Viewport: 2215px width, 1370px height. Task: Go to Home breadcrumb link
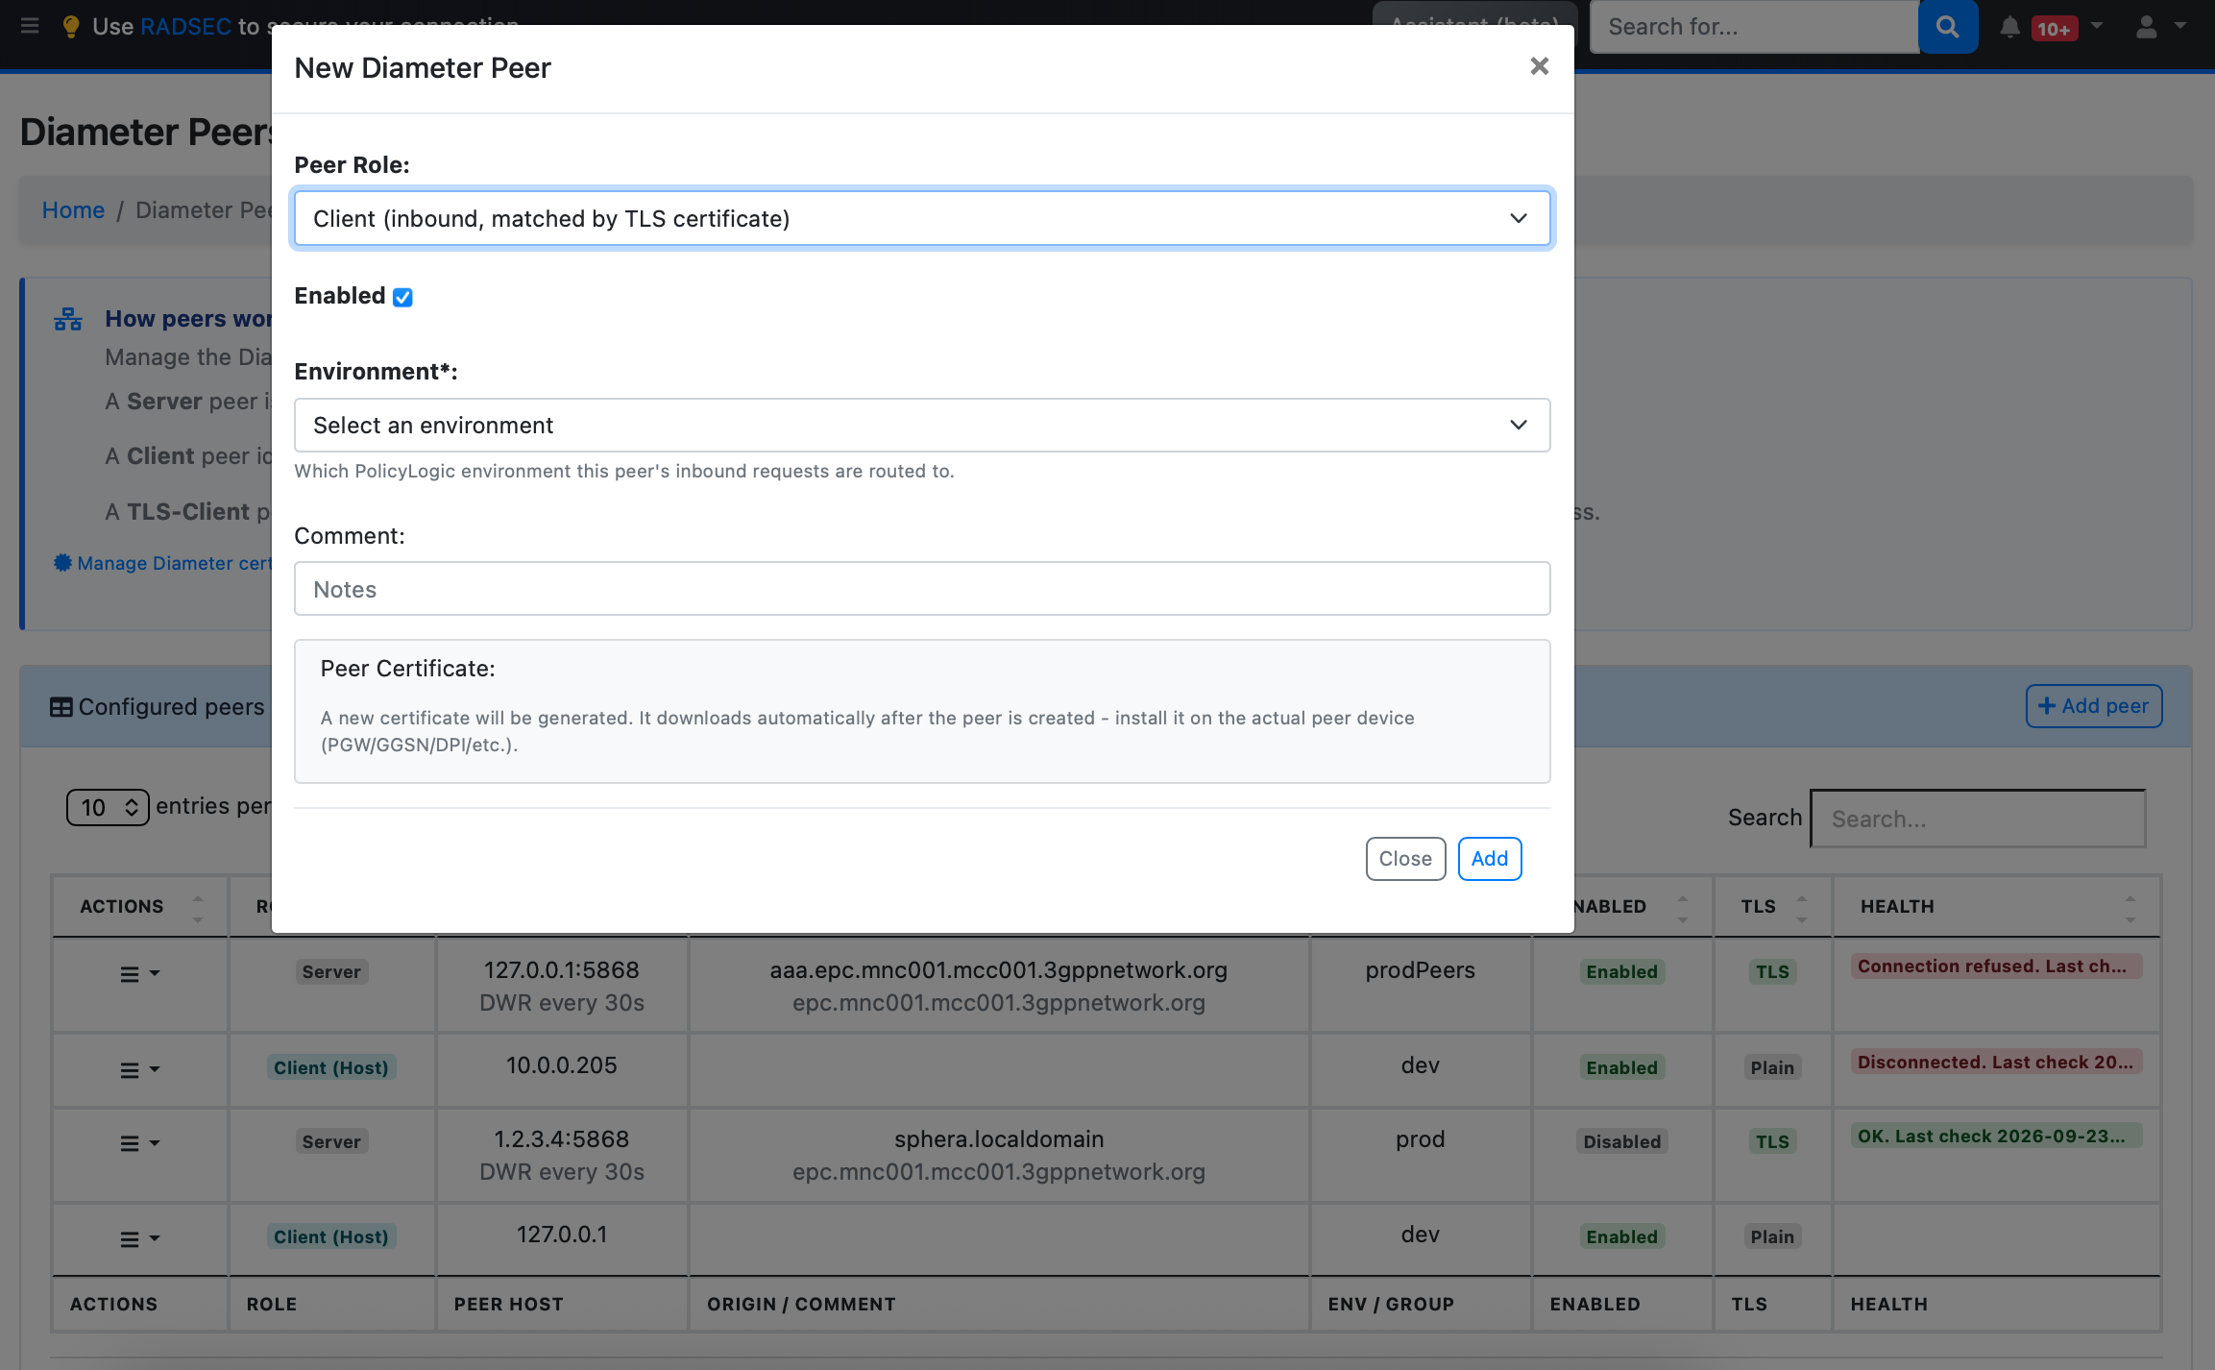pos(73,209)
